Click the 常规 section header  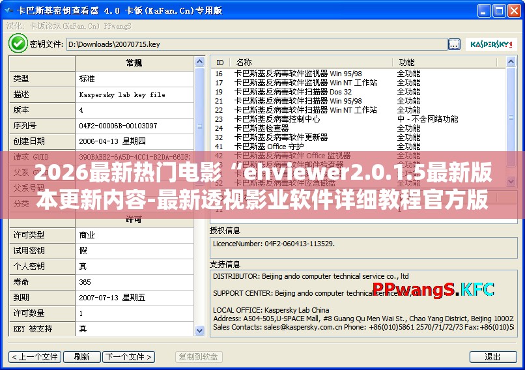[x=134, y=63]
